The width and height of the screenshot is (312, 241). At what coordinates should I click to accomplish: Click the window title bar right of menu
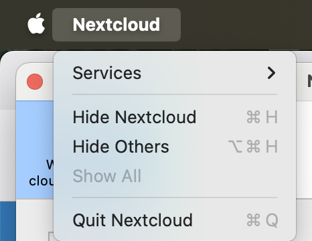point(304,81)
